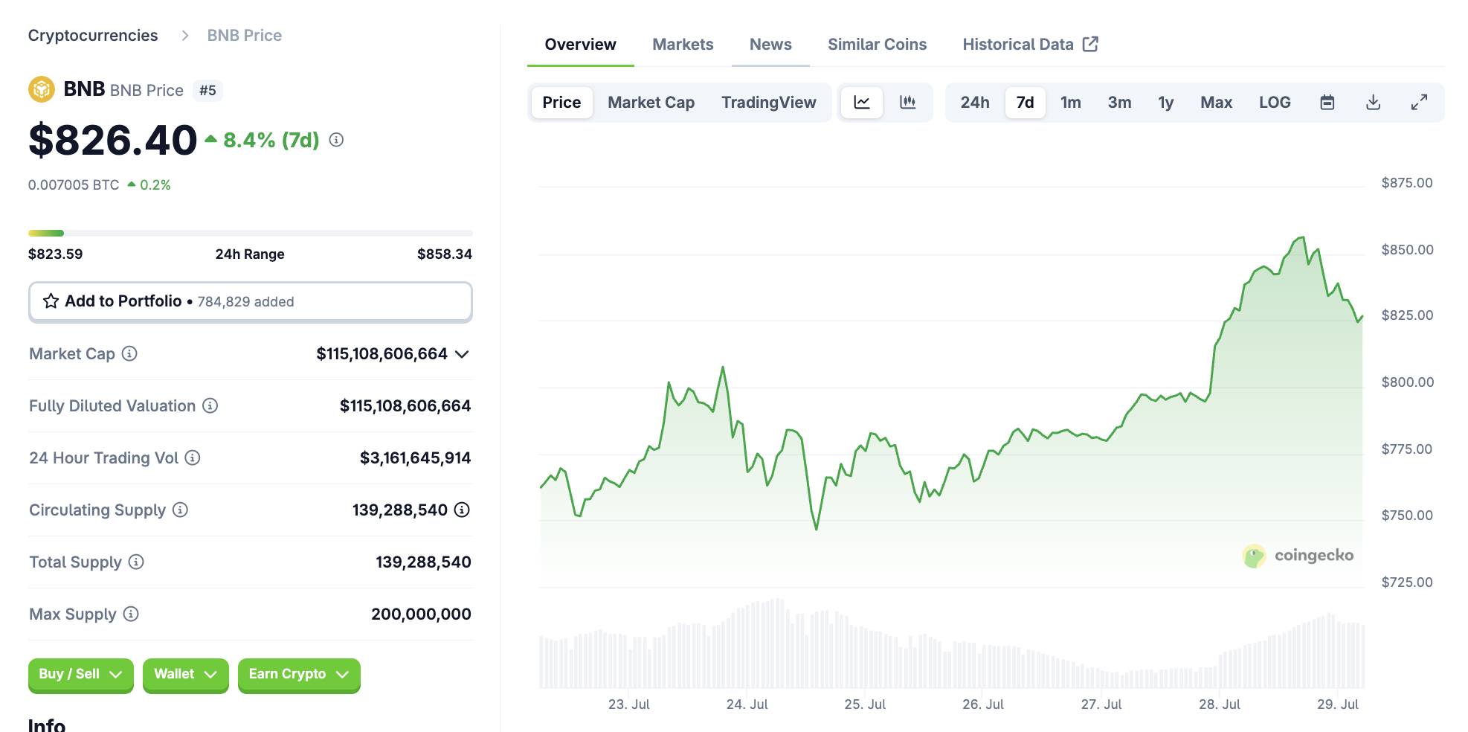Go to Cryptocurrencies breadcrumb link
The height and width of the screenshot is (732, 1468).
point(93,36)
